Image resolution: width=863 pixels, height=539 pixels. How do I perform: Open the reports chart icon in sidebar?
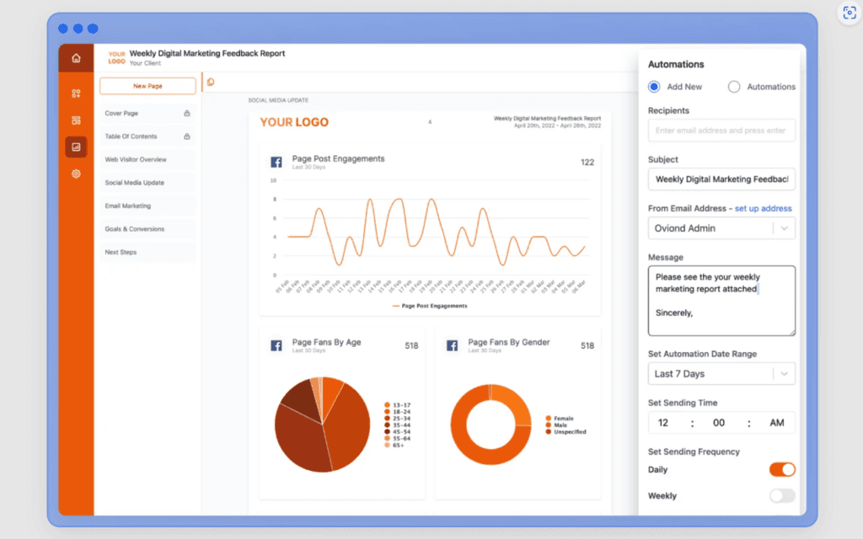pos(76,147)
